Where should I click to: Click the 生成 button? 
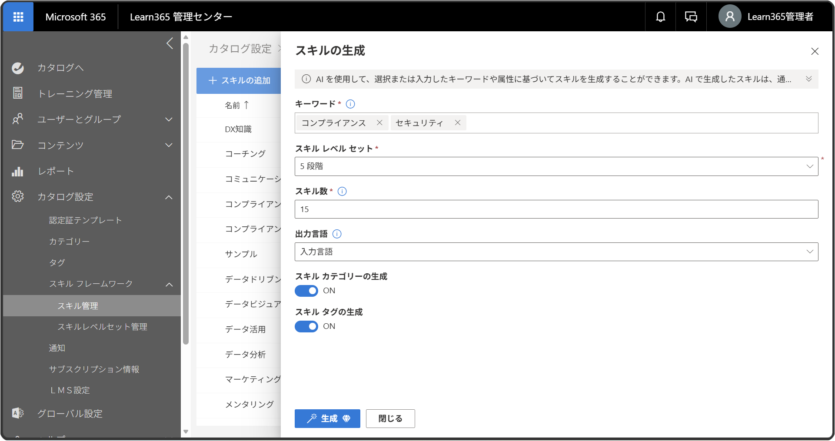[x=327, y=418]
